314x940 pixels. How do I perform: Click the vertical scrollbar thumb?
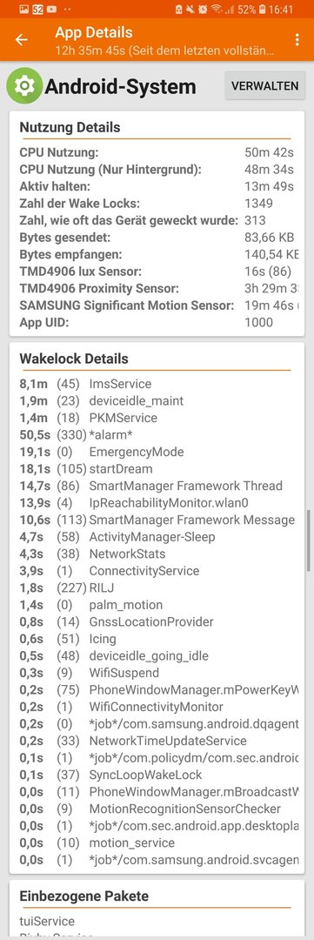pyautogui.click(x=309, y=540)
